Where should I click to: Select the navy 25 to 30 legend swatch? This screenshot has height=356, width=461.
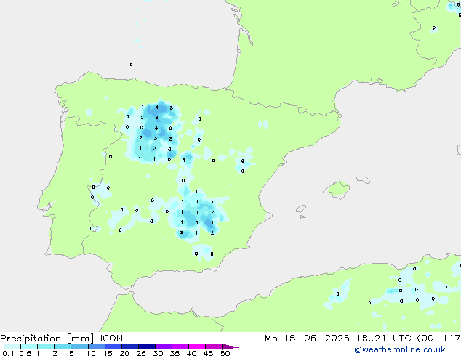coord(147,347)
